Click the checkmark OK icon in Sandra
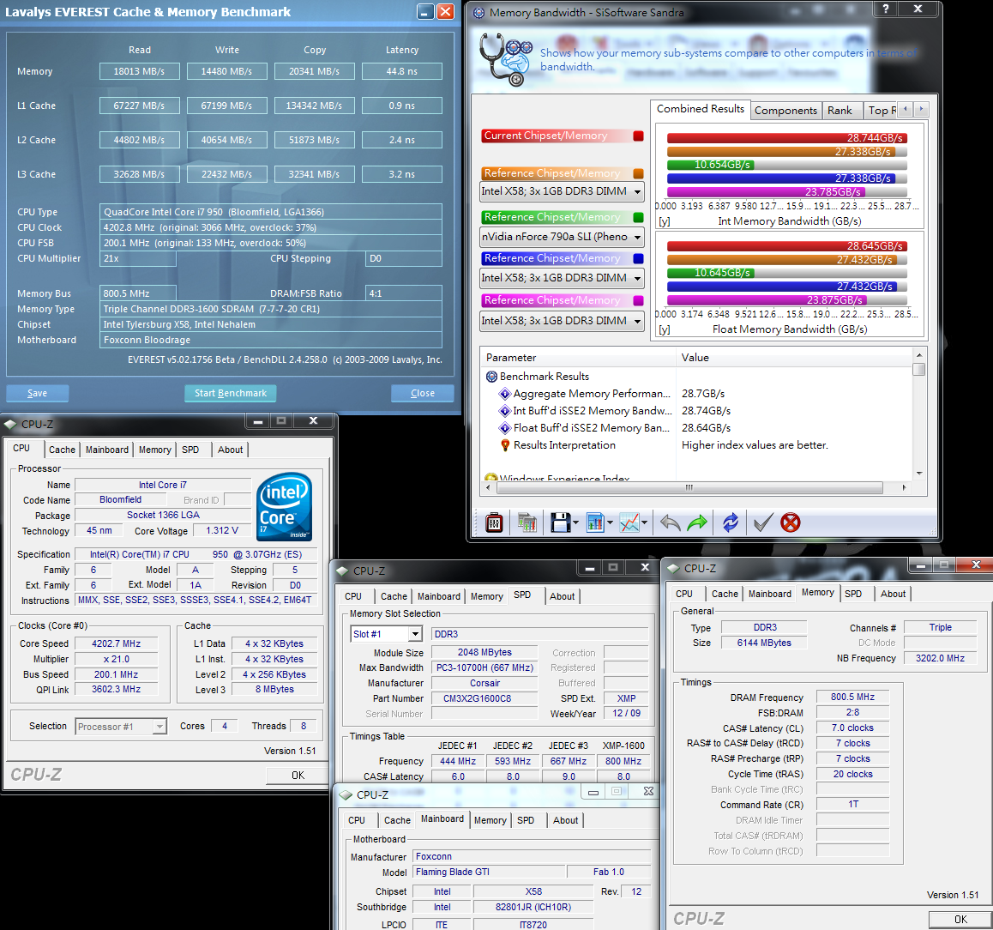 [762, 522]
